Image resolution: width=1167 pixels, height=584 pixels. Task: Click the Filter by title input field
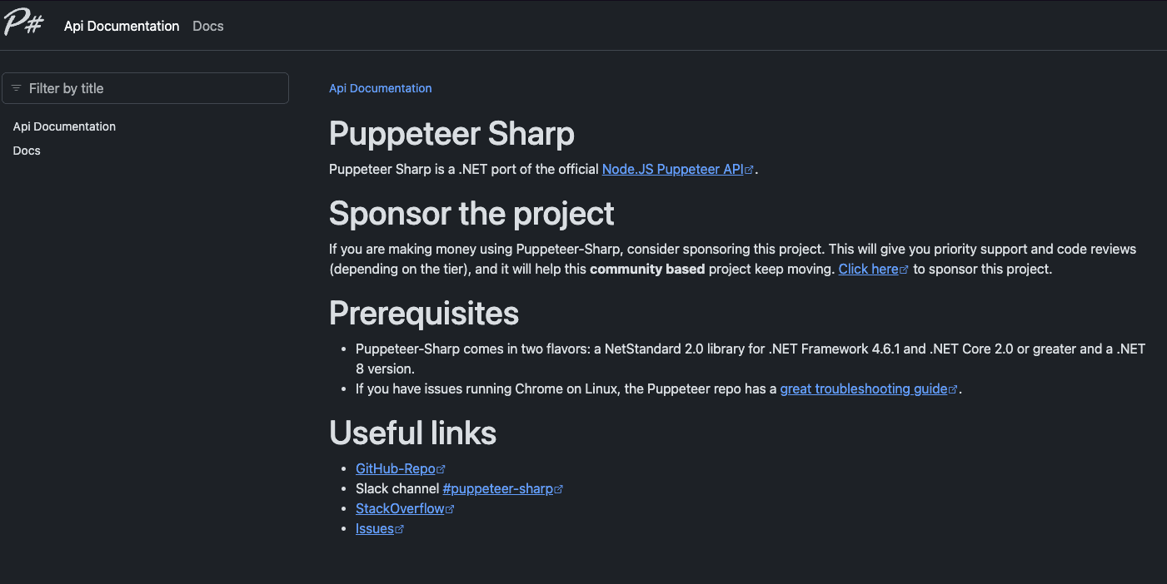pyautogui.click(x=146, y=88)
